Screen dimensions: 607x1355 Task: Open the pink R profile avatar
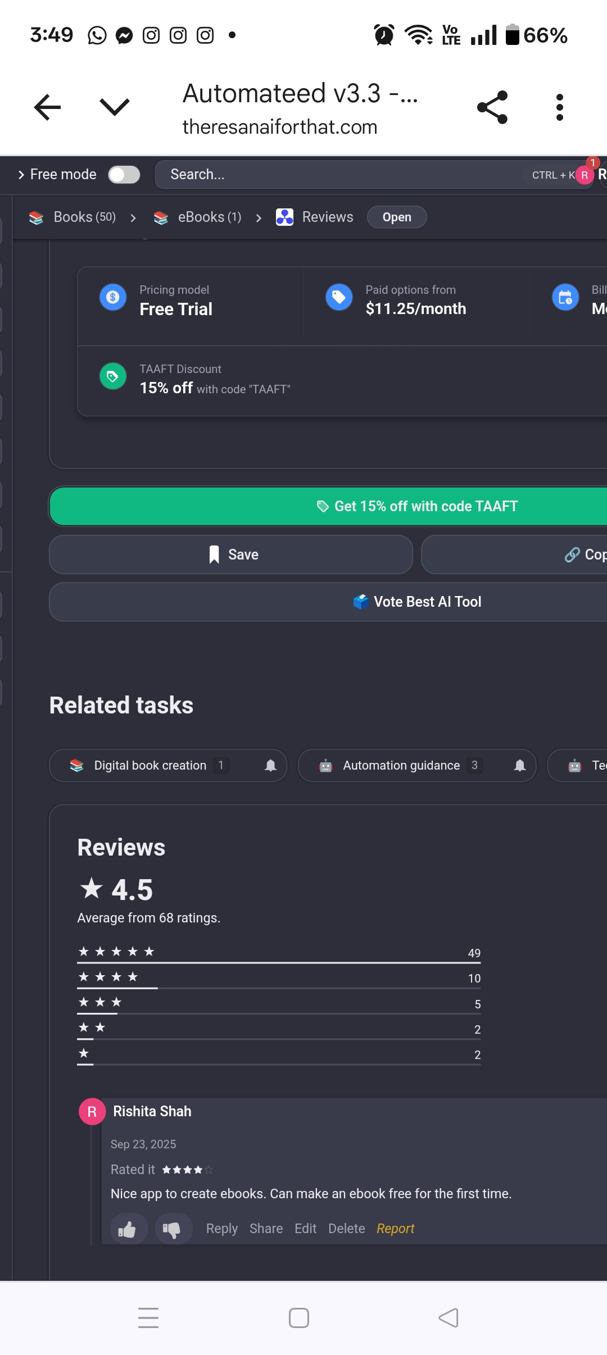click(x=585, y=175)
